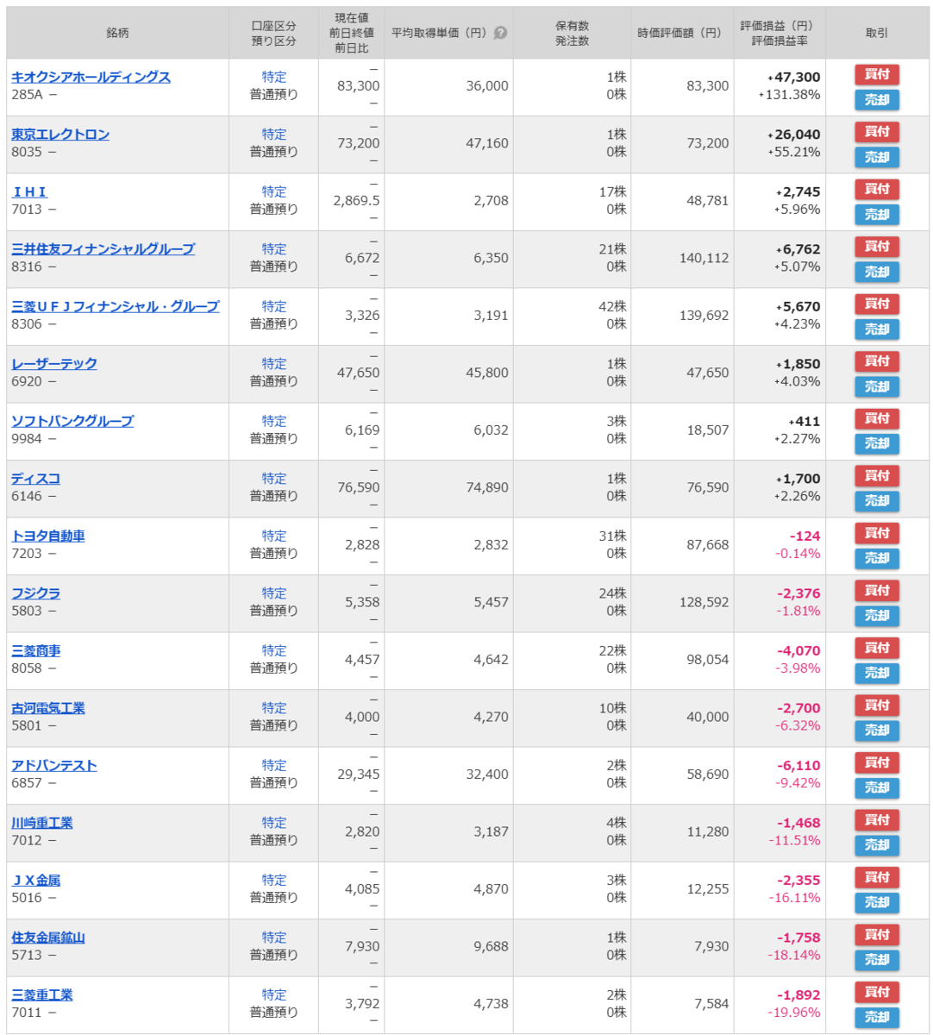Open ディスコ stock link

tap(35, 479)
